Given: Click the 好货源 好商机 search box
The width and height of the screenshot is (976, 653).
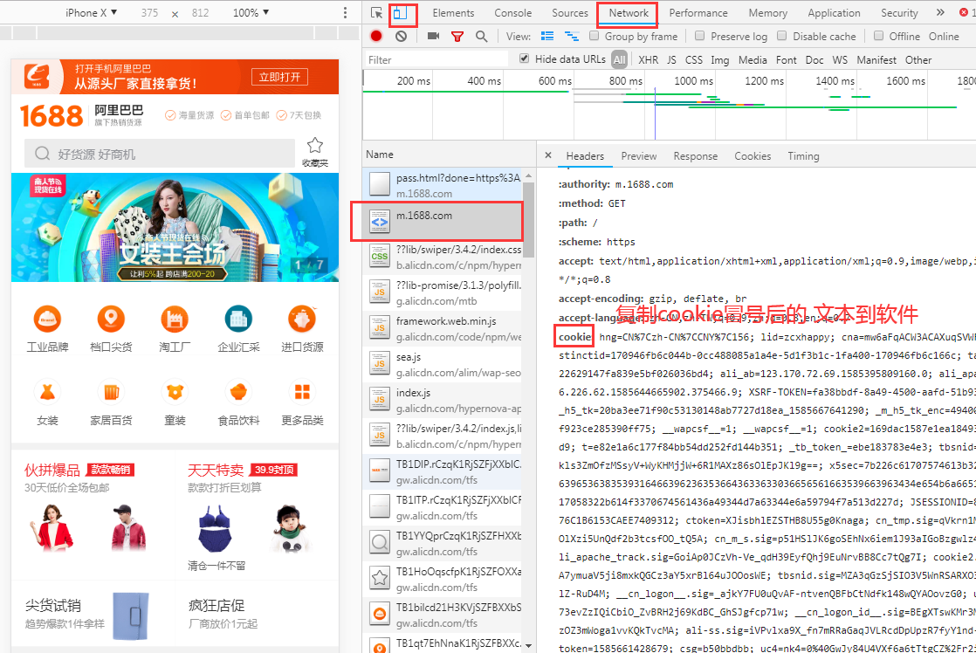Looking at the screenshot, I should click(160, 154).
